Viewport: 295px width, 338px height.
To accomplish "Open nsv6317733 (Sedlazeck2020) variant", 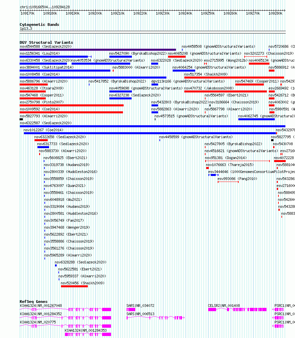I will pos(63,144).
